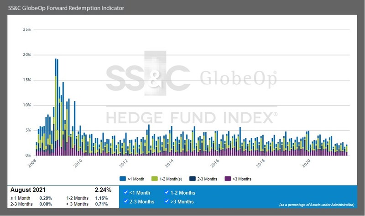The width and height of the screenshot is (365, 216).
Task: Click the 2020 label on the x-axis
Action: pos(307,162)
